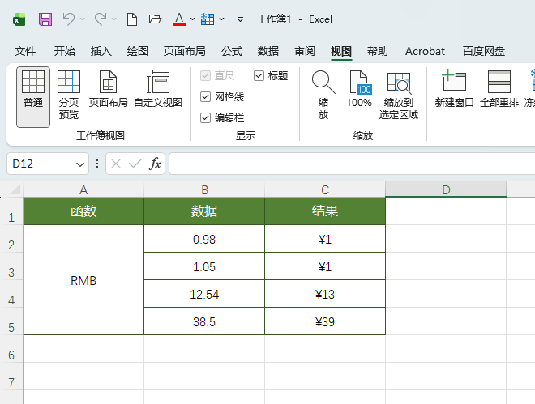Click the Open folder icon
This screenshot has width=535, height=404.
[155, 19]
